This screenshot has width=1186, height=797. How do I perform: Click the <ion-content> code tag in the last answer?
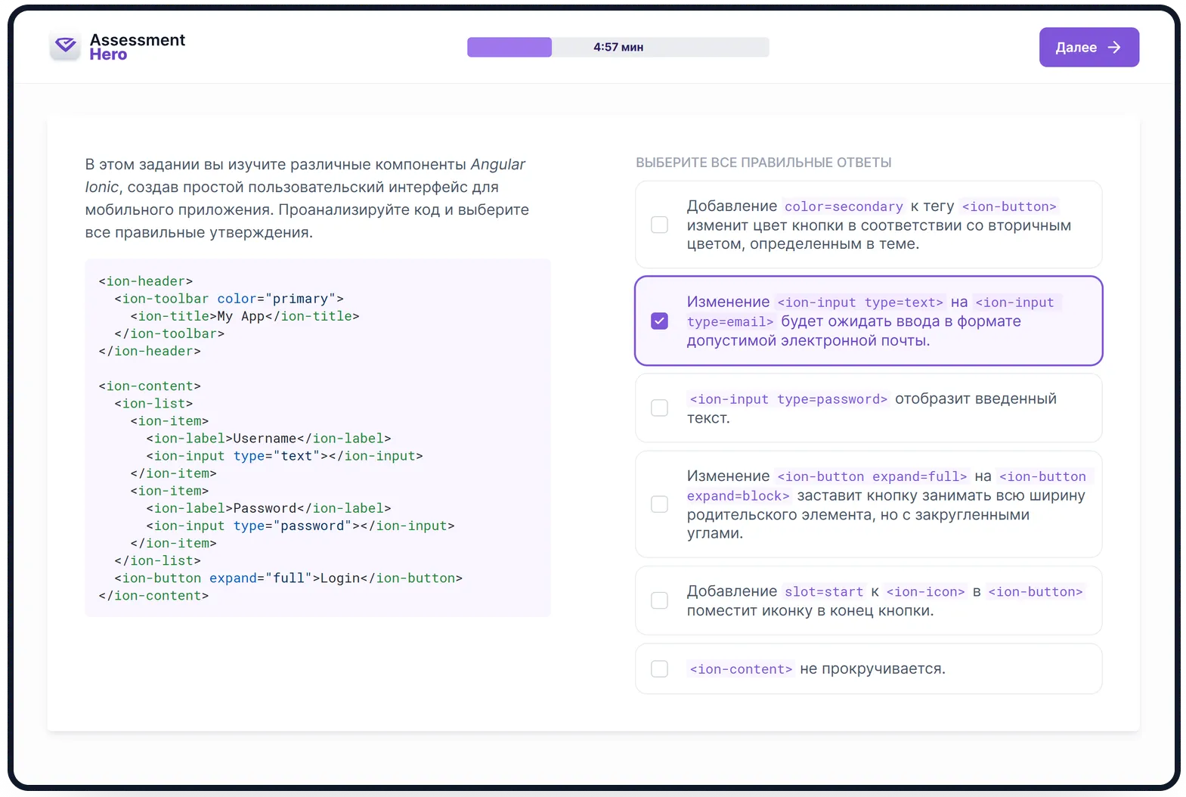tap(740, 669)
